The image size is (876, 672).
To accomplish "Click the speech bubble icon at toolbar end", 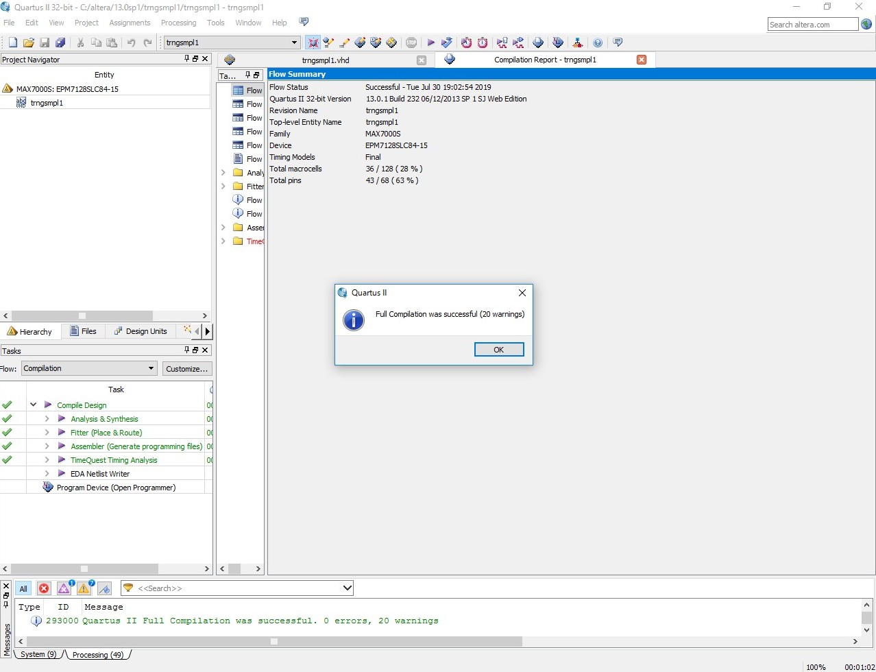I will (618, 42).
